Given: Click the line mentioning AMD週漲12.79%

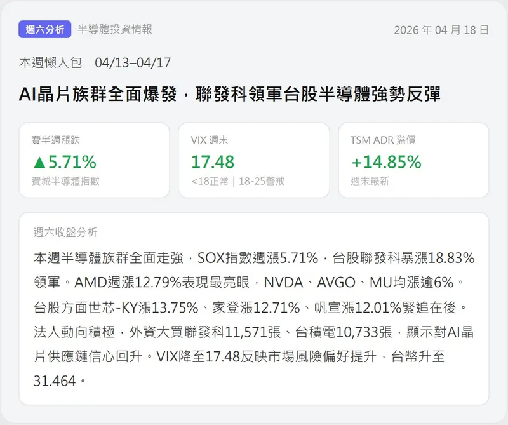Looking at the screenshot, I should click(x=250, y=282).
